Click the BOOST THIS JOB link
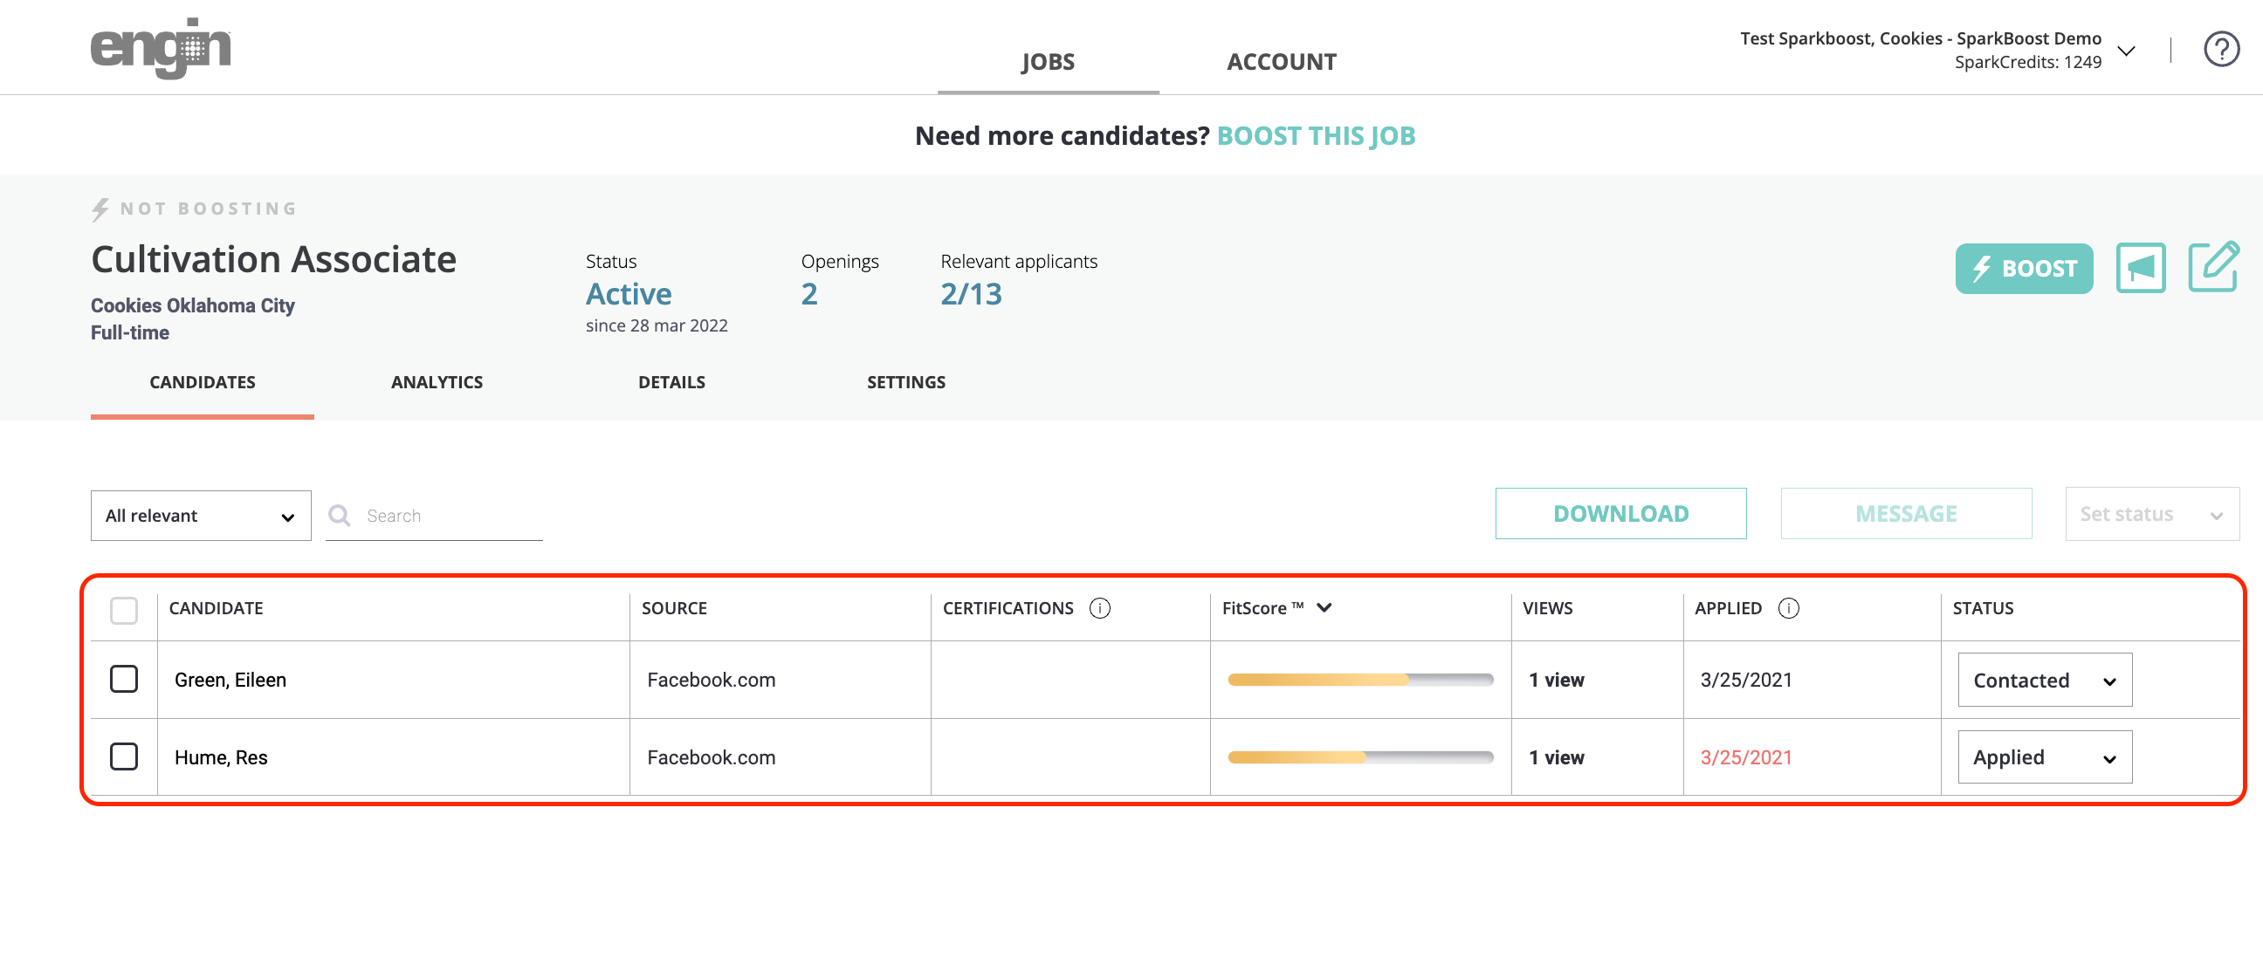 [1315, 136]
